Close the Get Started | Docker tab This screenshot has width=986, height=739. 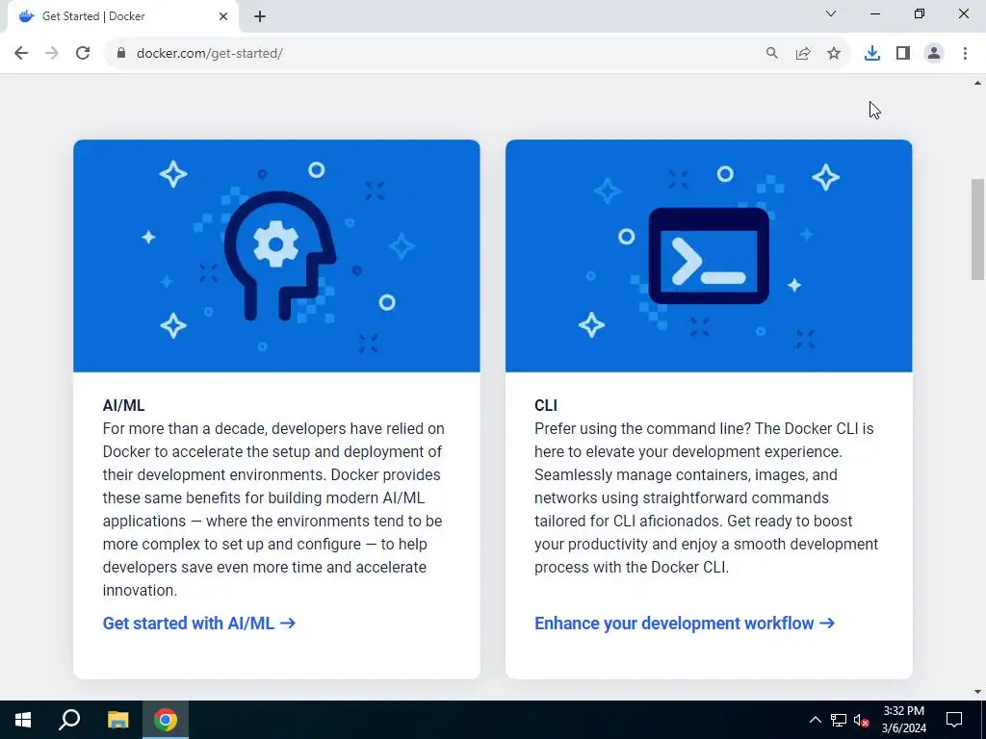[223, 16]
